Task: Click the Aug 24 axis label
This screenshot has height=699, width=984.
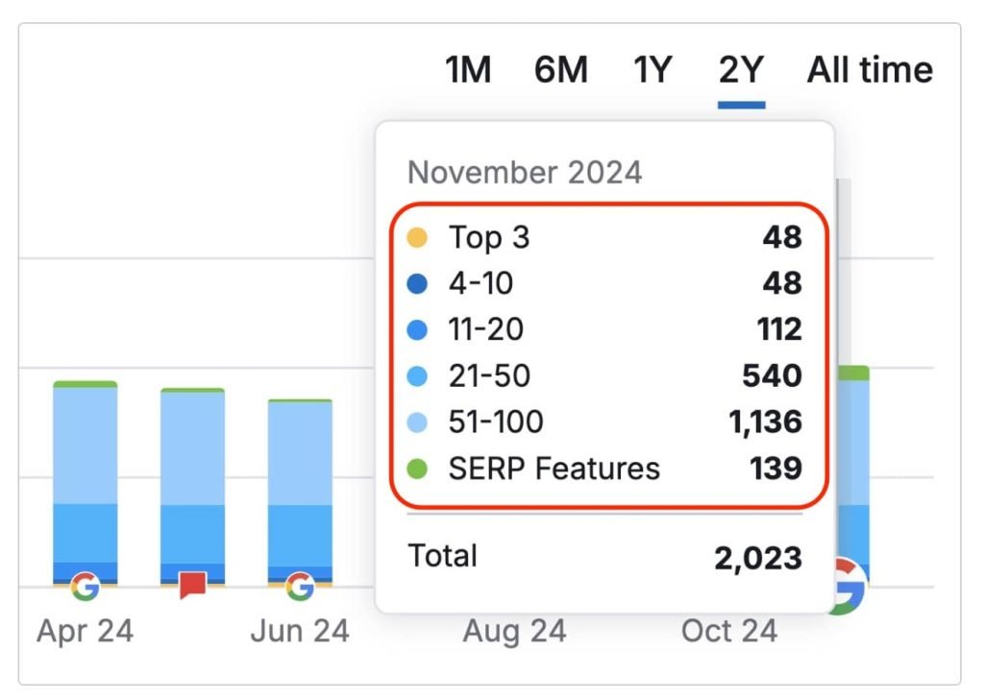Action: pyautogui.click(x=514, y=632)
